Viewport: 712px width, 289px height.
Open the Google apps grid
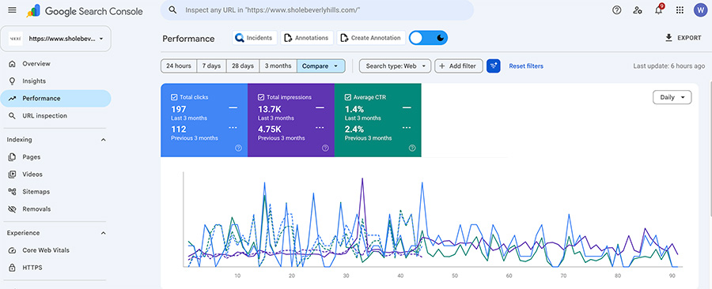(680, 10)
